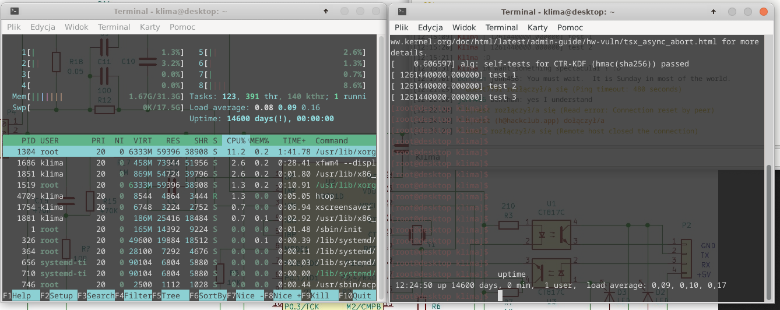Viewport: 780px width, 310px height.
Task: Sort processes by the CPU% column header
Action: (x=236, y=140)
